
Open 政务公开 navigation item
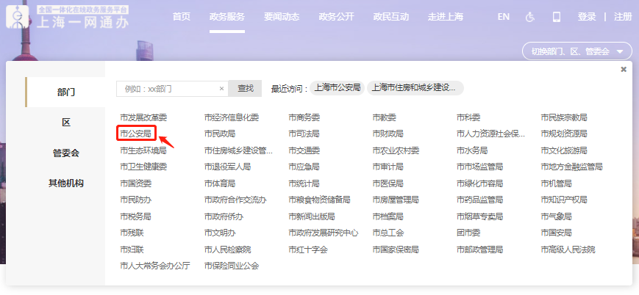(336, 17)
